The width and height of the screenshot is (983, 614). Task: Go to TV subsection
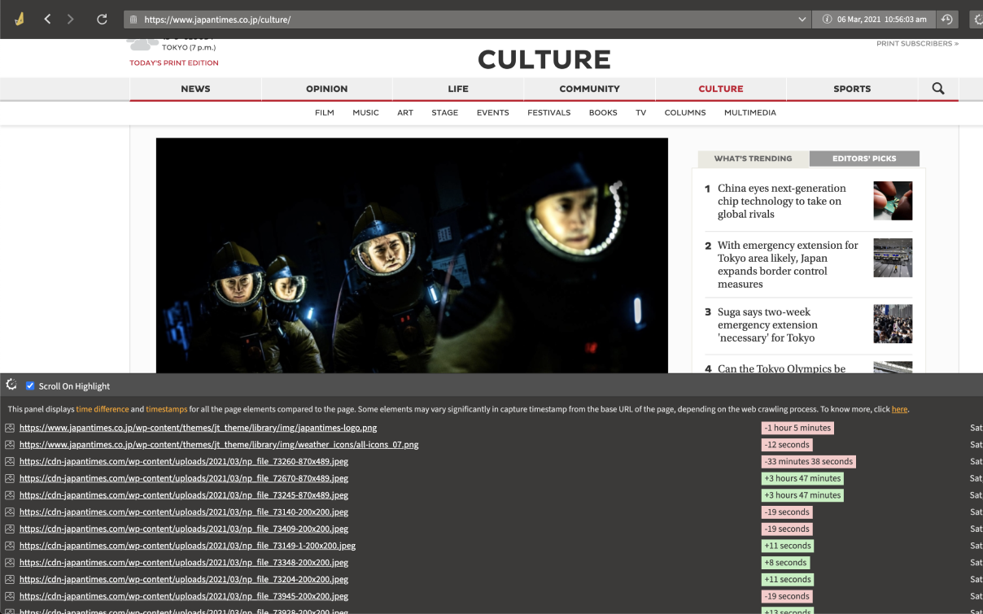click(x=641, y=113)
